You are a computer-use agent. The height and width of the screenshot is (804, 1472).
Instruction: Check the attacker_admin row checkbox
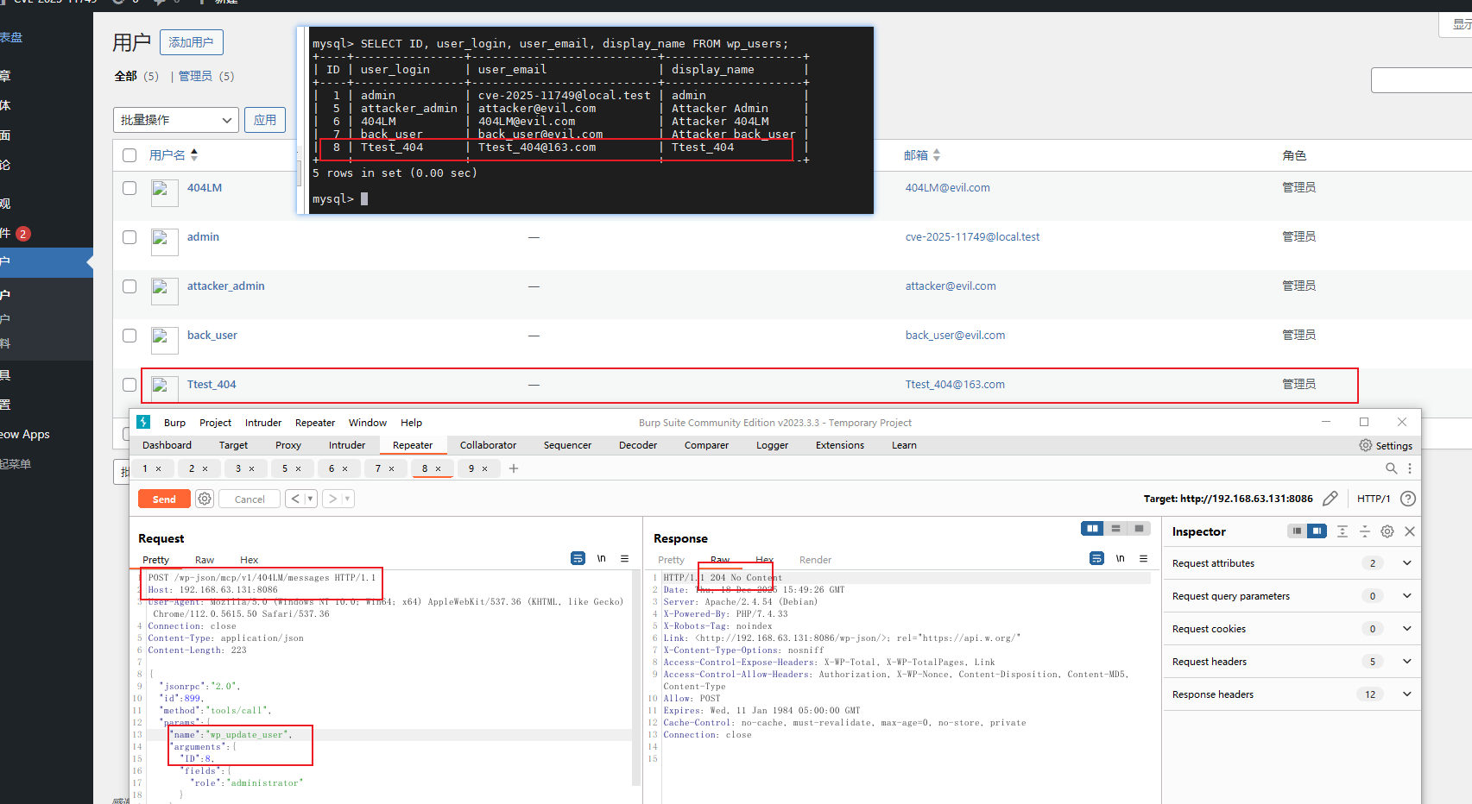pyautogui.click(x=130, y=286)
